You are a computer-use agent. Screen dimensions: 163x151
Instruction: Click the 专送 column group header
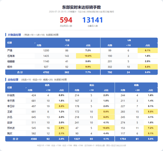point(67,40)
